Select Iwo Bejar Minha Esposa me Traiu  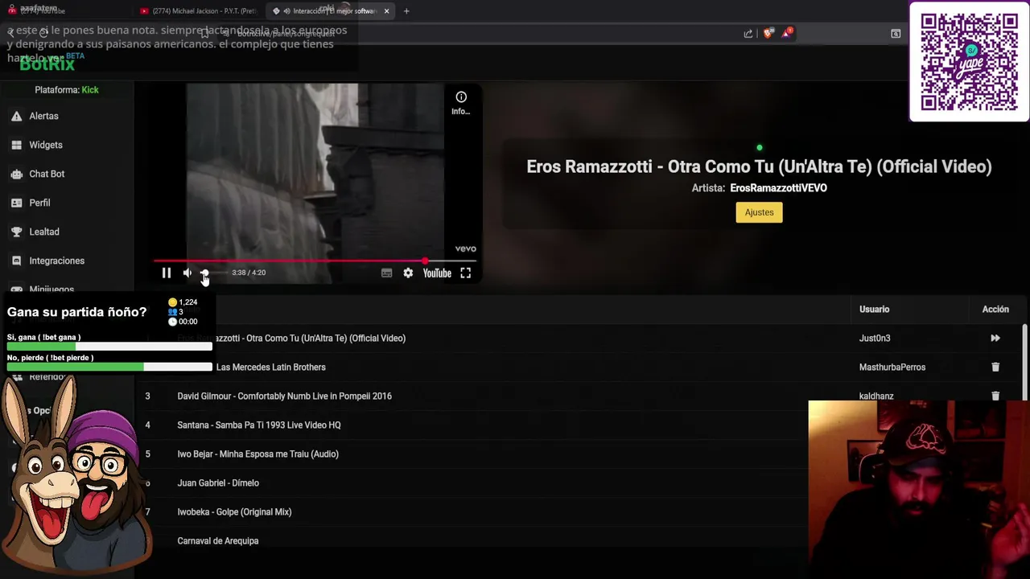pyautogui.click(x=257, y=454)
